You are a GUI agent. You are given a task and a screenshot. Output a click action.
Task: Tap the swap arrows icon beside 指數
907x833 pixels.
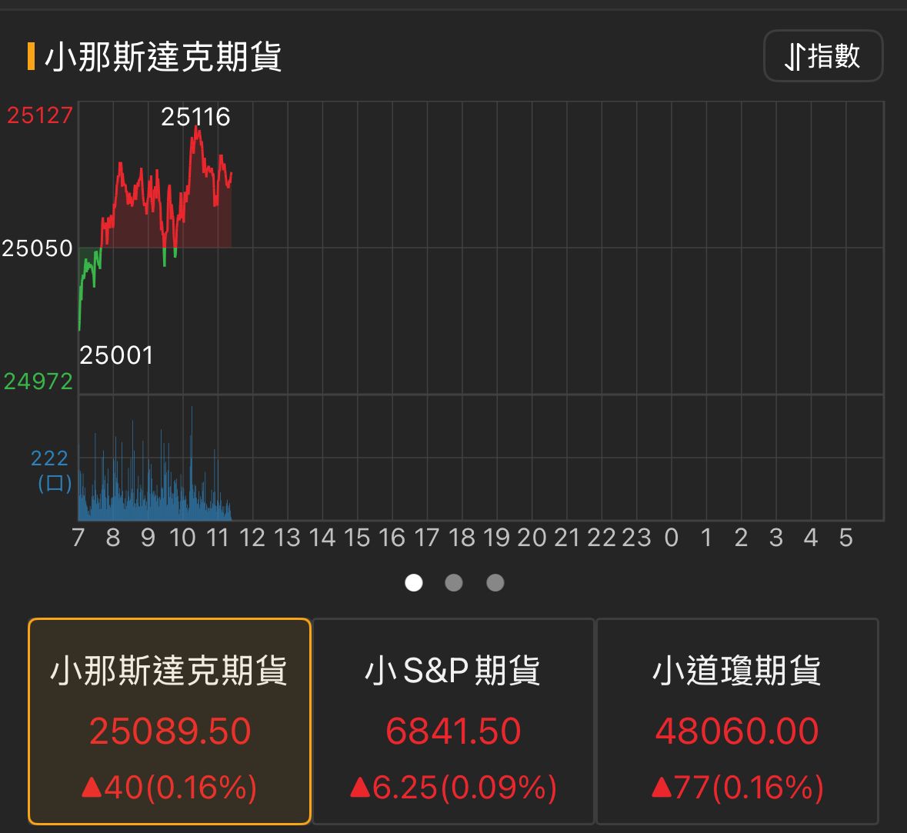[794, 56]
